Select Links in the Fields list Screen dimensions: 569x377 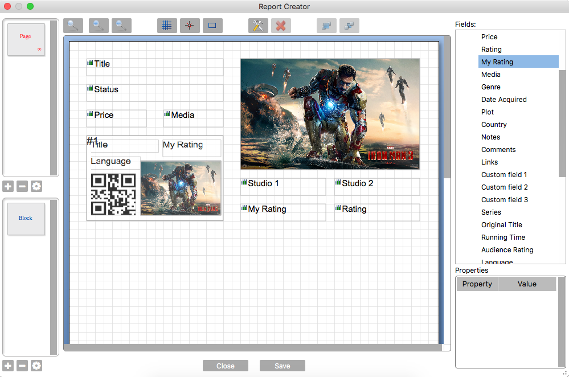click(x=489, y=162)
